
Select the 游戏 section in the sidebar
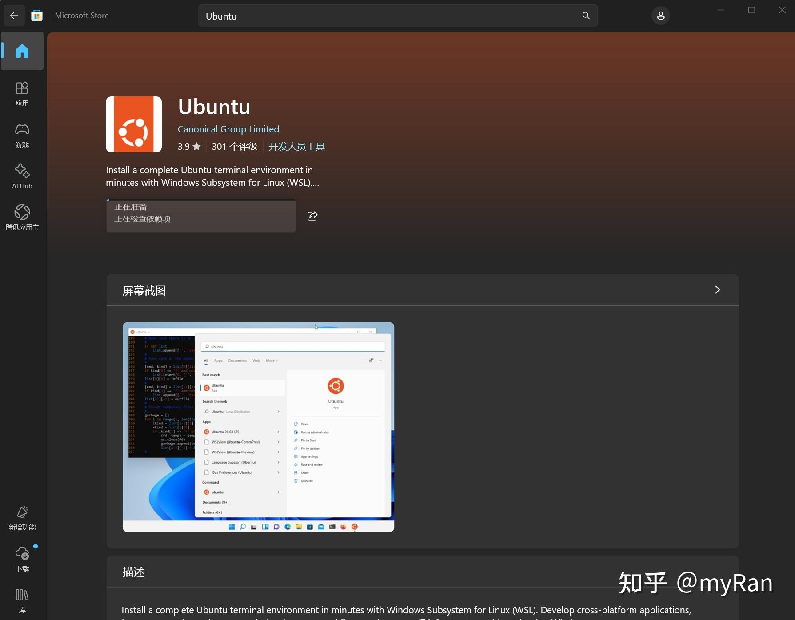(x=22, y=135)
